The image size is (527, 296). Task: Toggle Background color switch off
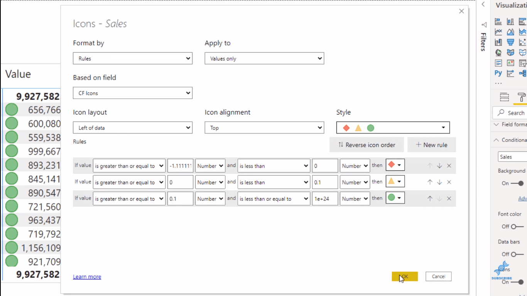pyautogui.click(x=517, y=183)
